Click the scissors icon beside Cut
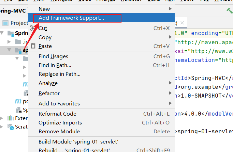The width and height of the screenshot is (233, 152). coord(33,28)
